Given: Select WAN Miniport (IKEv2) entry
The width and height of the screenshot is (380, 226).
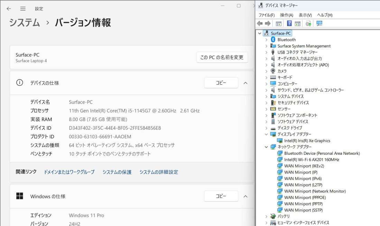Looking at the screenshot, I should [304, 166].
